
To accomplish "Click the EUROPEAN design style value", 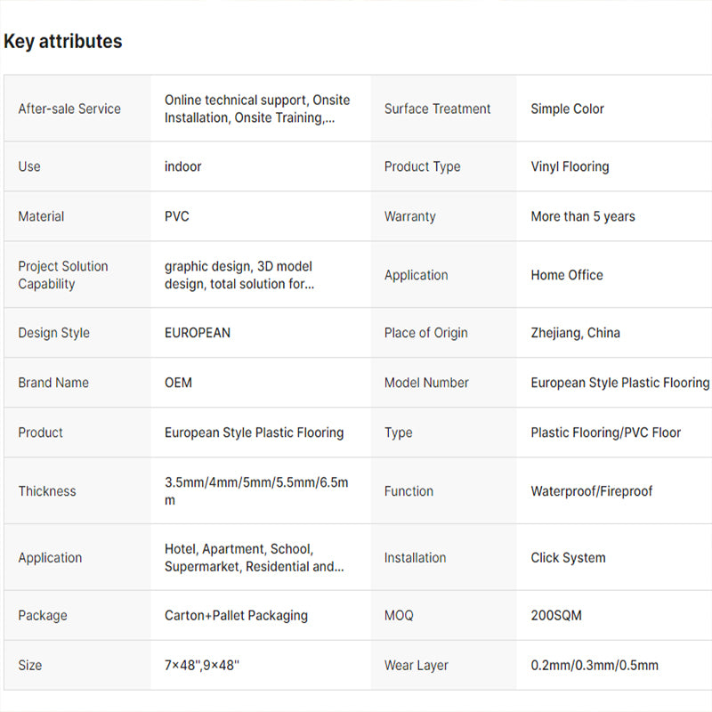I will pos(198,333).
